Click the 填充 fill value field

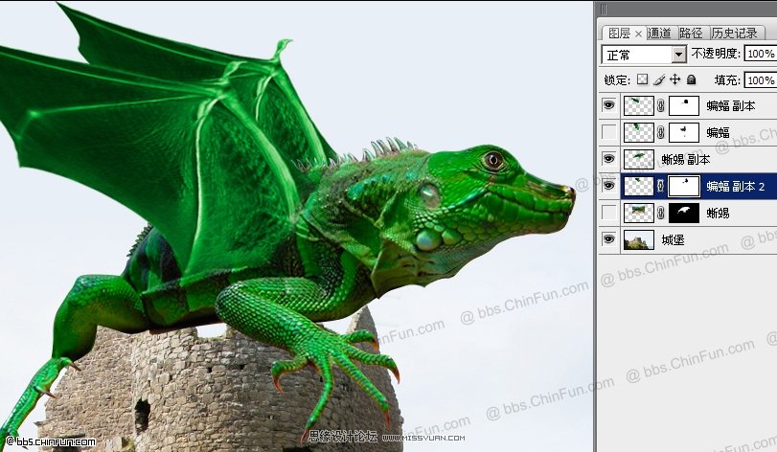760,80
